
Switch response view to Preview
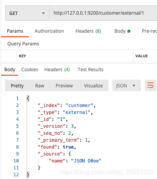64,85
